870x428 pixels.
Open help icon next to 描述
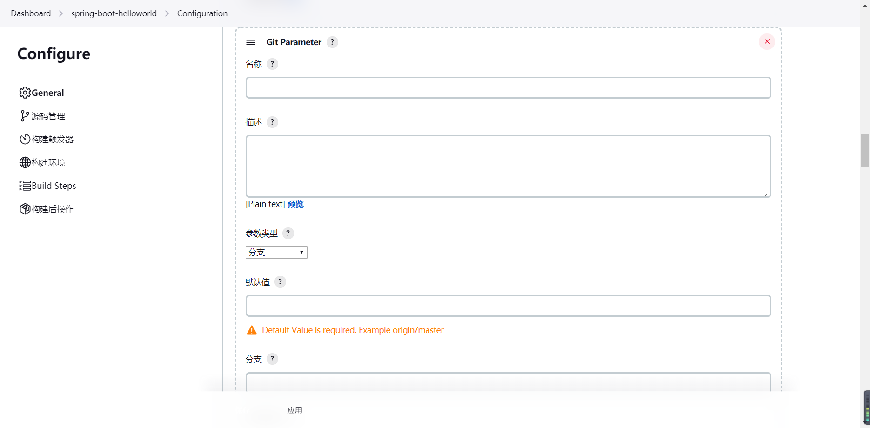click(272, 122)
